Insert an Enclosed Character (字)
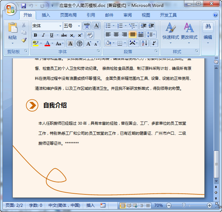 [80, 44]
